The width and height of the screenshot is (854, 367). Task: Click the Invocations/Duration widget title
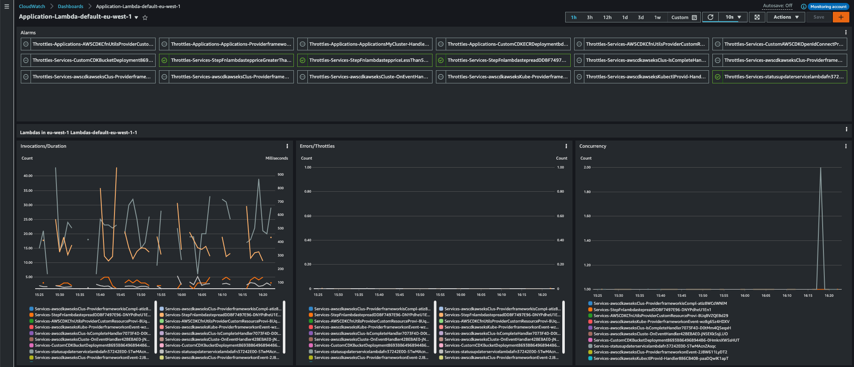click(x=43, y=146)
